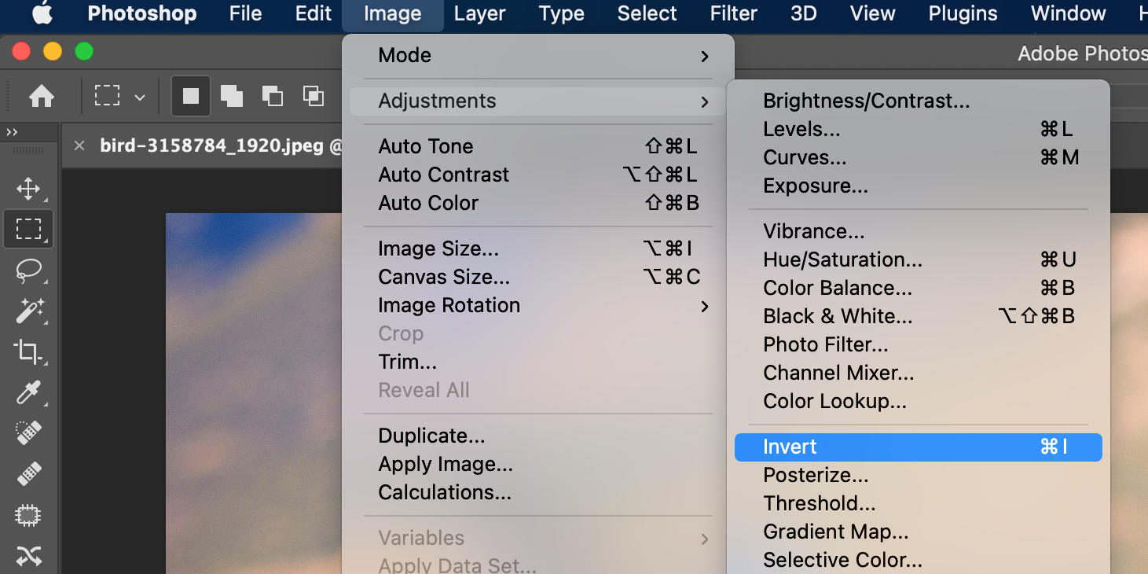Select the Spot Healing Brush tool
Image resolution: width=1148 pixels, height=574 pixels.
pos(28,432)
